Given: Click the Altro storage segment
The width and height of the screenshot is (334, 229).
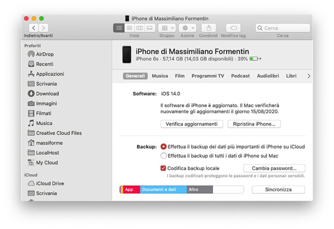Looking at the screenshot, I should click(x=200, y=190).
